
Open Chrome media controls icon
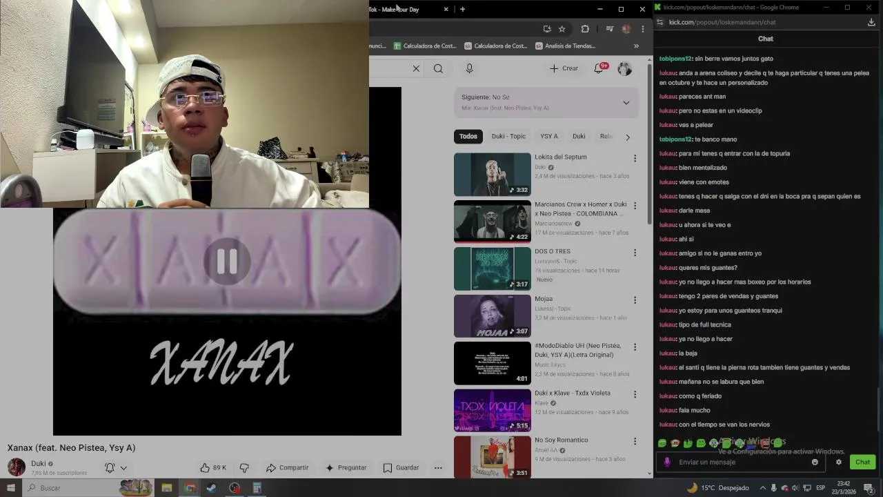click(x=609, y=29)
